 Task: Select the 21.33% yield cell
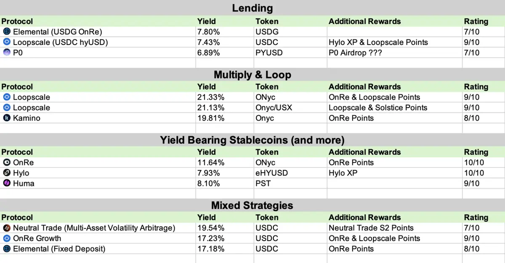click(x=225, y=97)
